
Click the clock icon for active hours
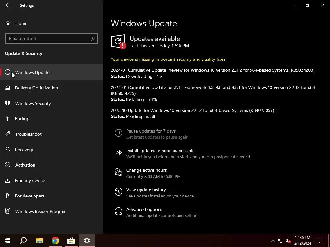pos(119,172)
